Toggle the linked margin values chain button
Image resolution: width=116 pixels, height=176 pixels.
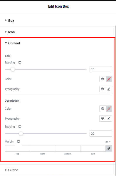pyautogui.click(x=109, y=148)
